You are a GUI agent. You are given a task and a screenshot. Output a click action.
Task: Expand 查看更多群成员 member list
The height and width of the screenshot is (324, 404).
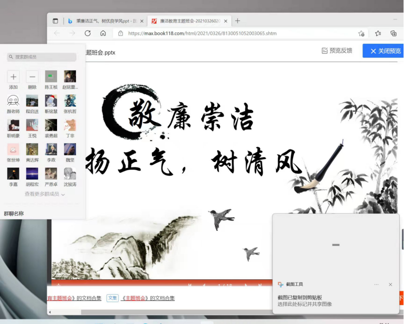pos(45,194)
